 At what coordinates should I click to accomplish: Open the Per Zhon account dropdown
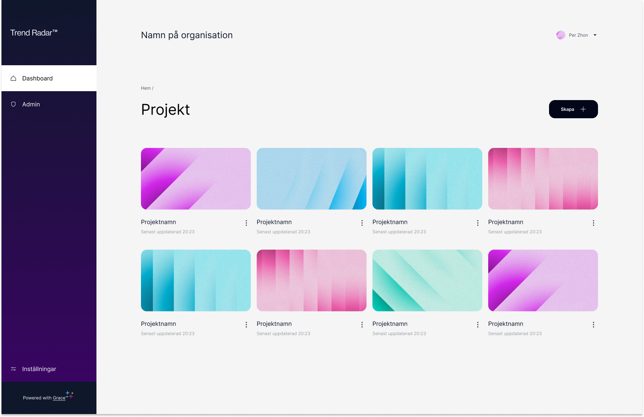coord(578,35)
